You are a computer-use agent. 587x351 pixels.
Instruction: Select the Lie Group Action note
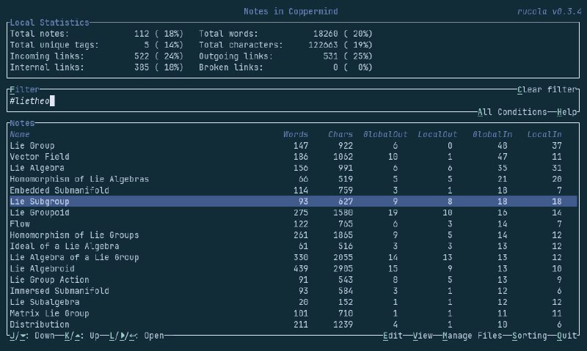tap(293, 280)
